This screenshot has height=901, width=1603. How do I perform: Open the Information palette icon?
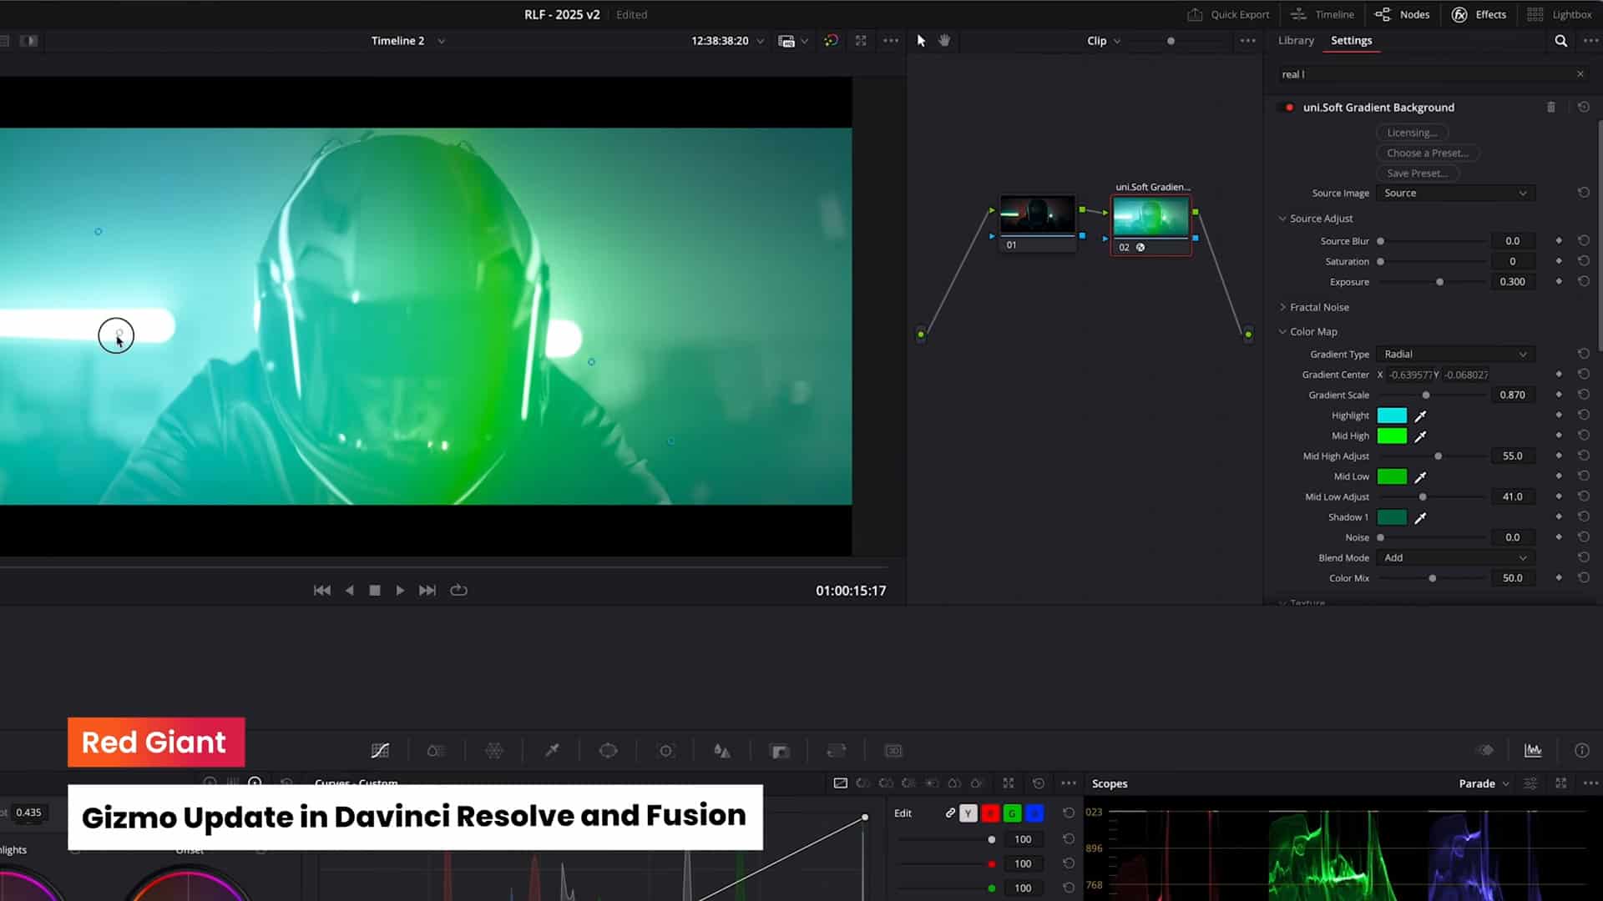1581,750
